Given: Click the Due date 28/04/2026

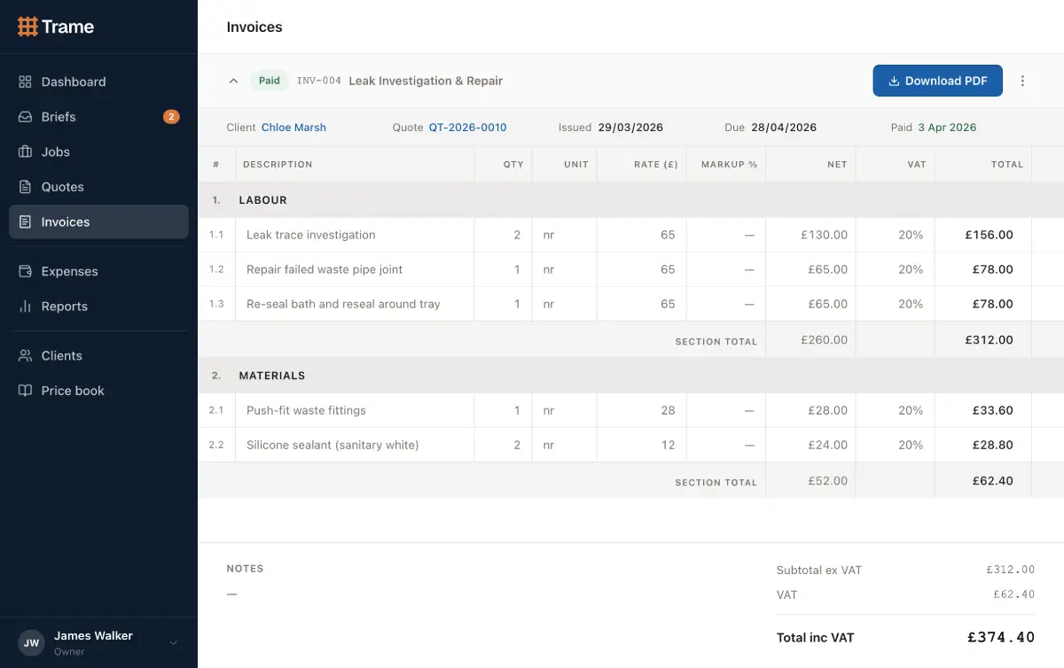Looking at the screenshot, I should (x=784, y=128).
